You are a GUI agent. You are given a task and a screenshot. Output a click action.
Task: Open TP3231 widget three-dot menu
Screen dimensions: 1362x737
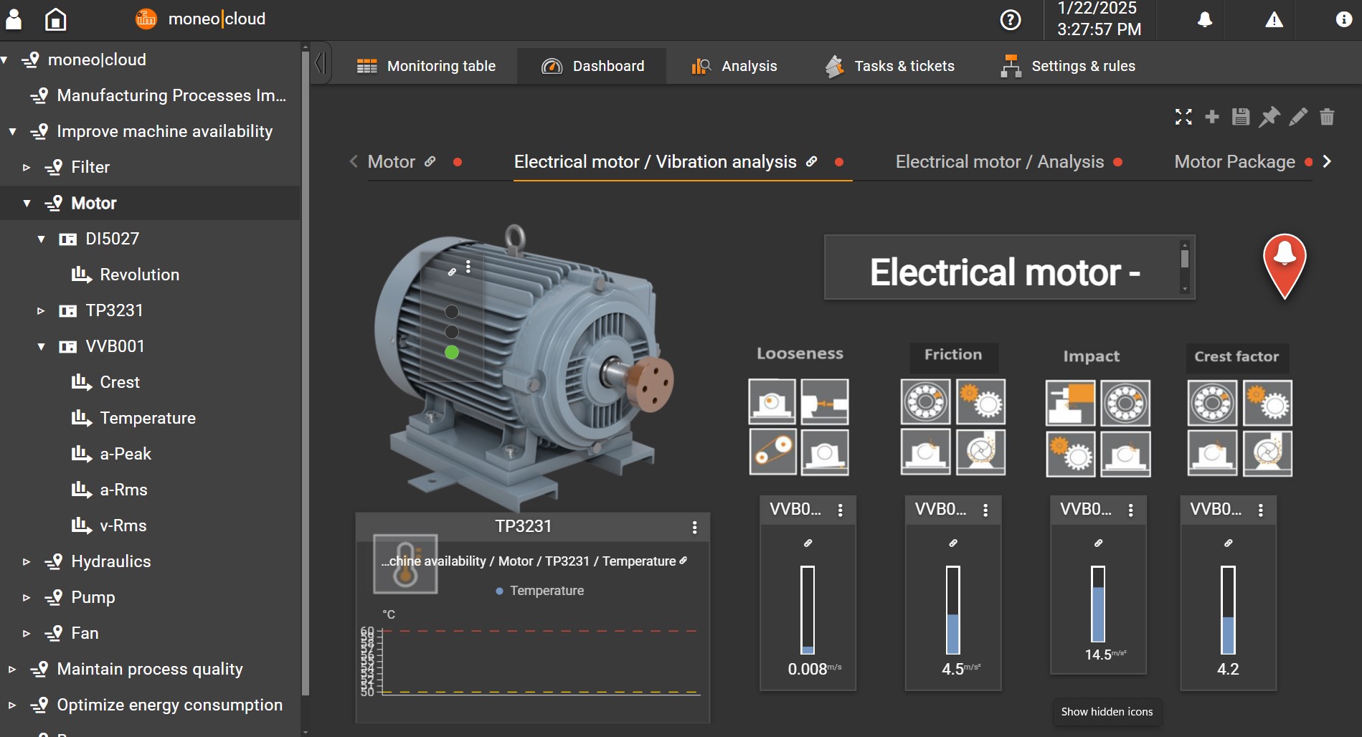click(694, 528)
